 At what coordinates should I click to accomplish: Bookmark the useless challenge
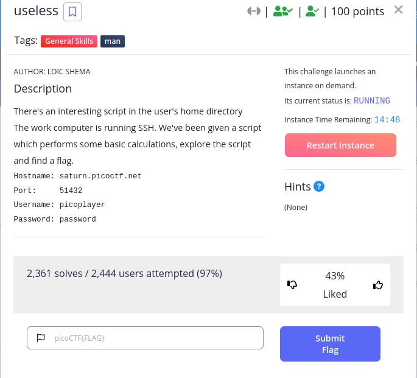[x=72, y=12]
